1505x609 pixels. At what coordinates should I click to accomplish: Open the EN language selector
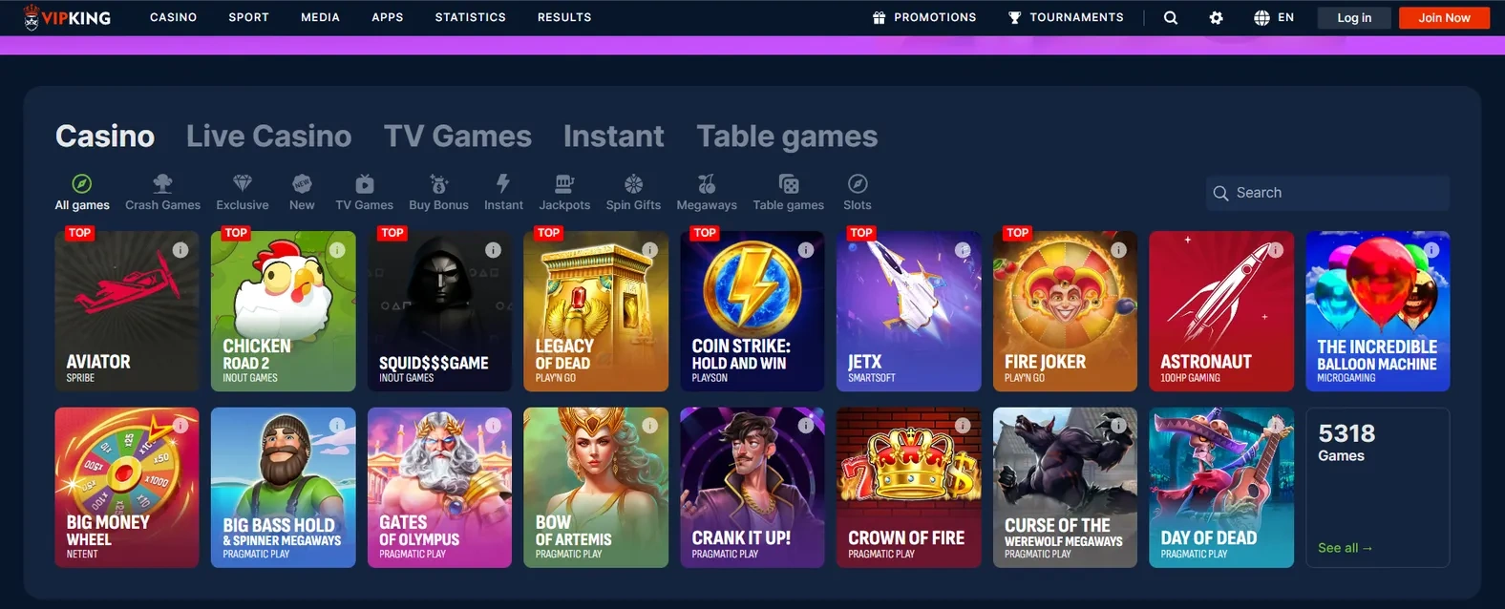coord(1273,17)
